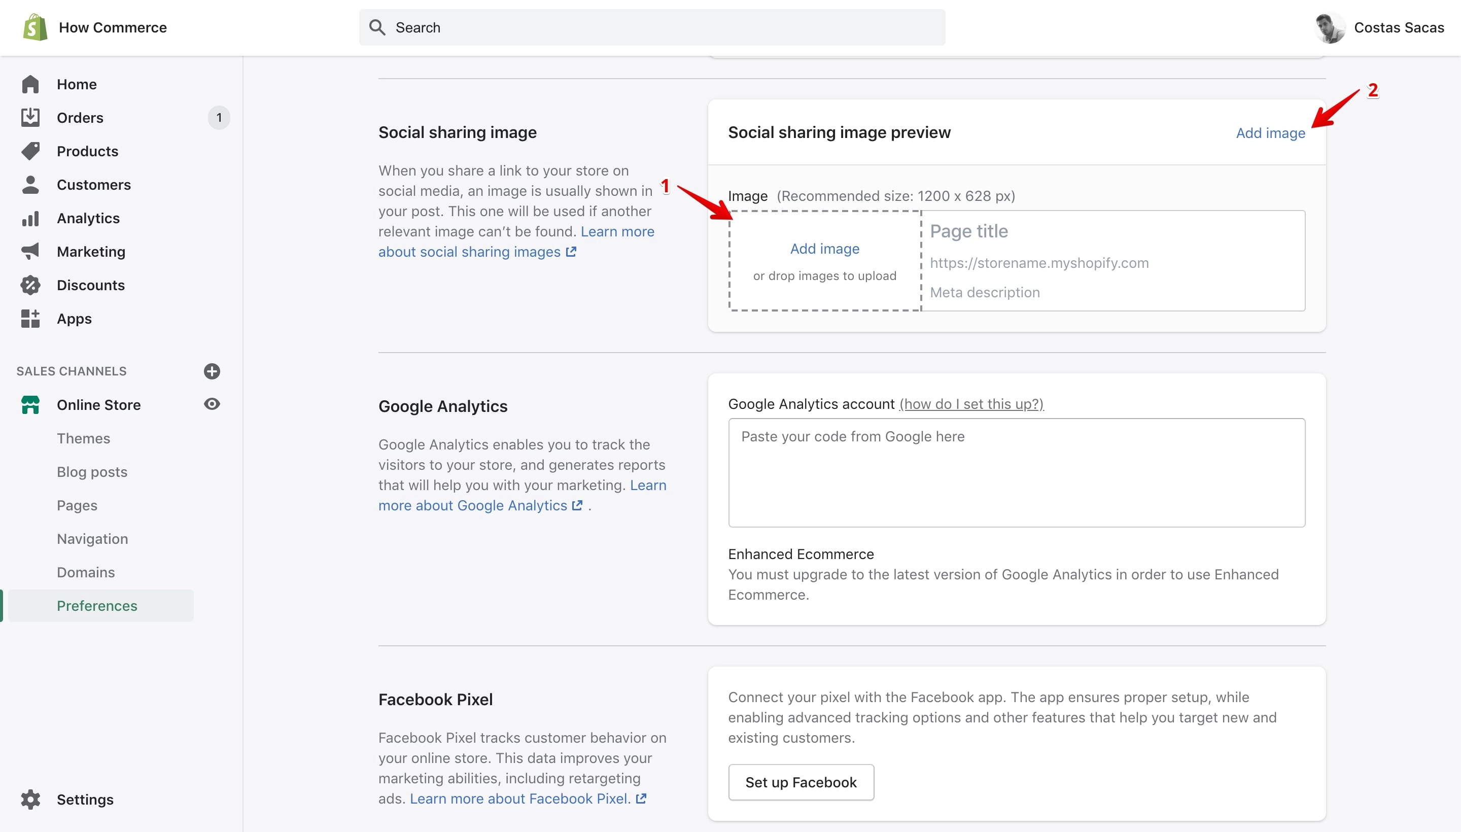Click Add image in dashed drop zone
Image resolution: width=1461 pixels, height=832 pixels.
824,249
